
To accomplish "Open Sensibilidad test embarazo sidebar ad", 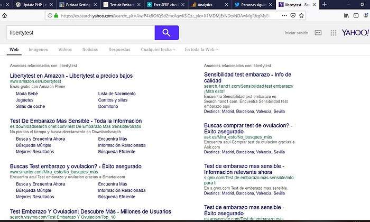I will pos(247,77).
